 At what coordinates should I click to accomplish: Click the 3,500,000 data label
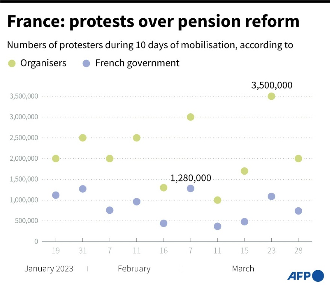[271, 85]
